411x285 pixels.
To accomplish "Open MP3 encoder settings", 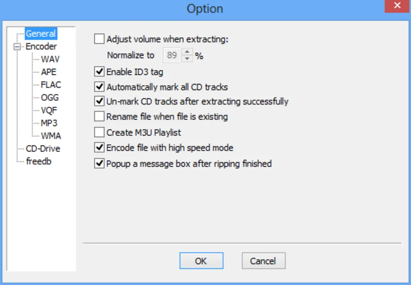I will (x=49, y=123).
